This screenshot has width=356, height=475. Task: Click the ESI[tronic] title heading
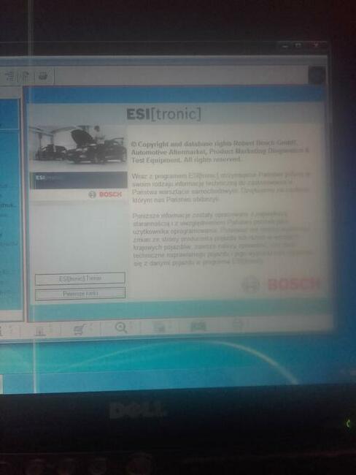(163, 114)
